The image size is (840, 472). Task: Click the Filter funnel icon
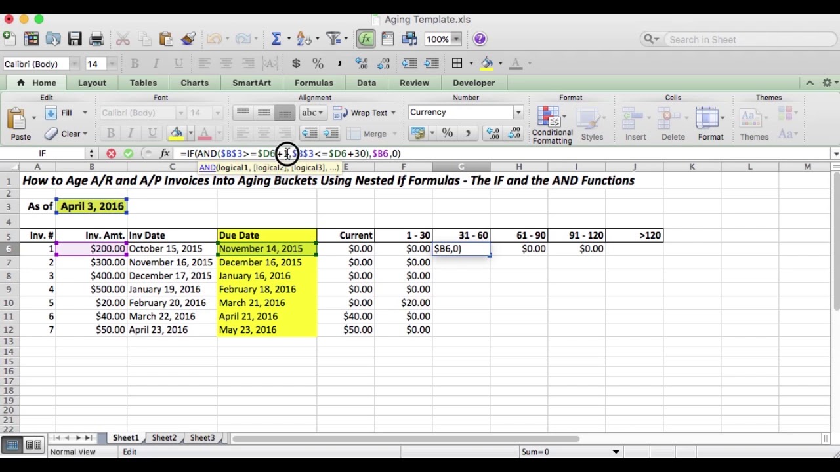(x=333, y=39)
